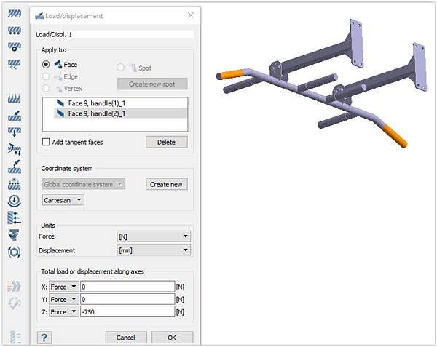Viewport: 437px width, 347px height.
Task: Confirm with the OK button
Action: (172, 338)
